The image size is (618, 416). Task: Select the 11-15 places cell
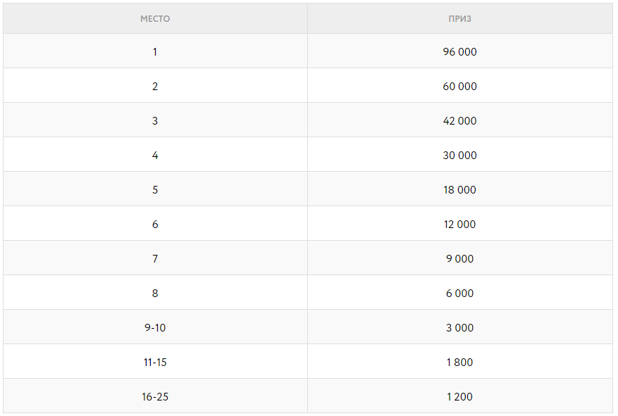point(155,363)
